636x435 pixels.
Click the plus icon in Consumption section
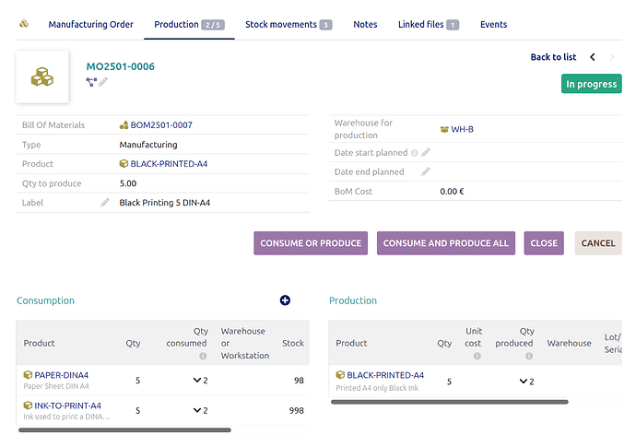(x=285, y=300)
